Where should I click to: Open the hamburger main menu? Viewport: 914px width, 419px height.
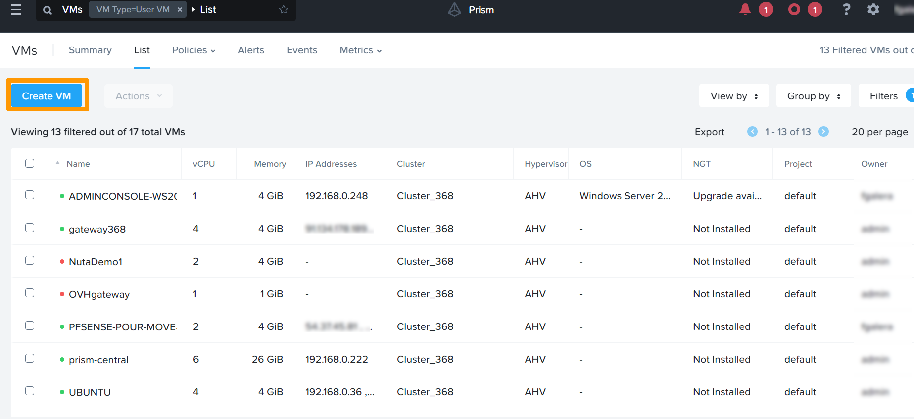pos(16,10)
